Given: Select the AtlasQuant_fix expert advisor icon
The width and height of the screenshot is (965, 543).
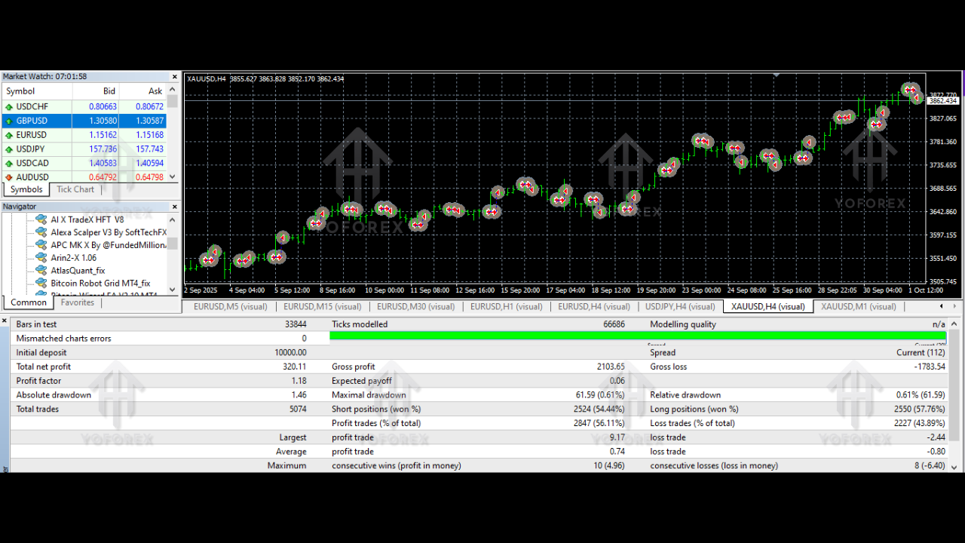Looking at the screenshot, I should click(40, 270).
